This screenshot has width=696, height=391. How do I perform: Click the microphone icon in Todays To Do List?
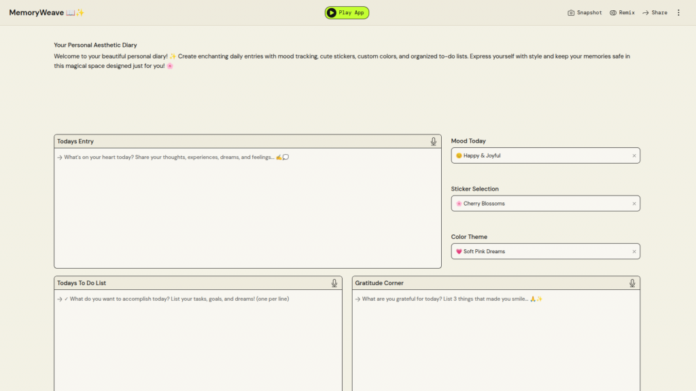pyautogui.click(x=334, y=283)
